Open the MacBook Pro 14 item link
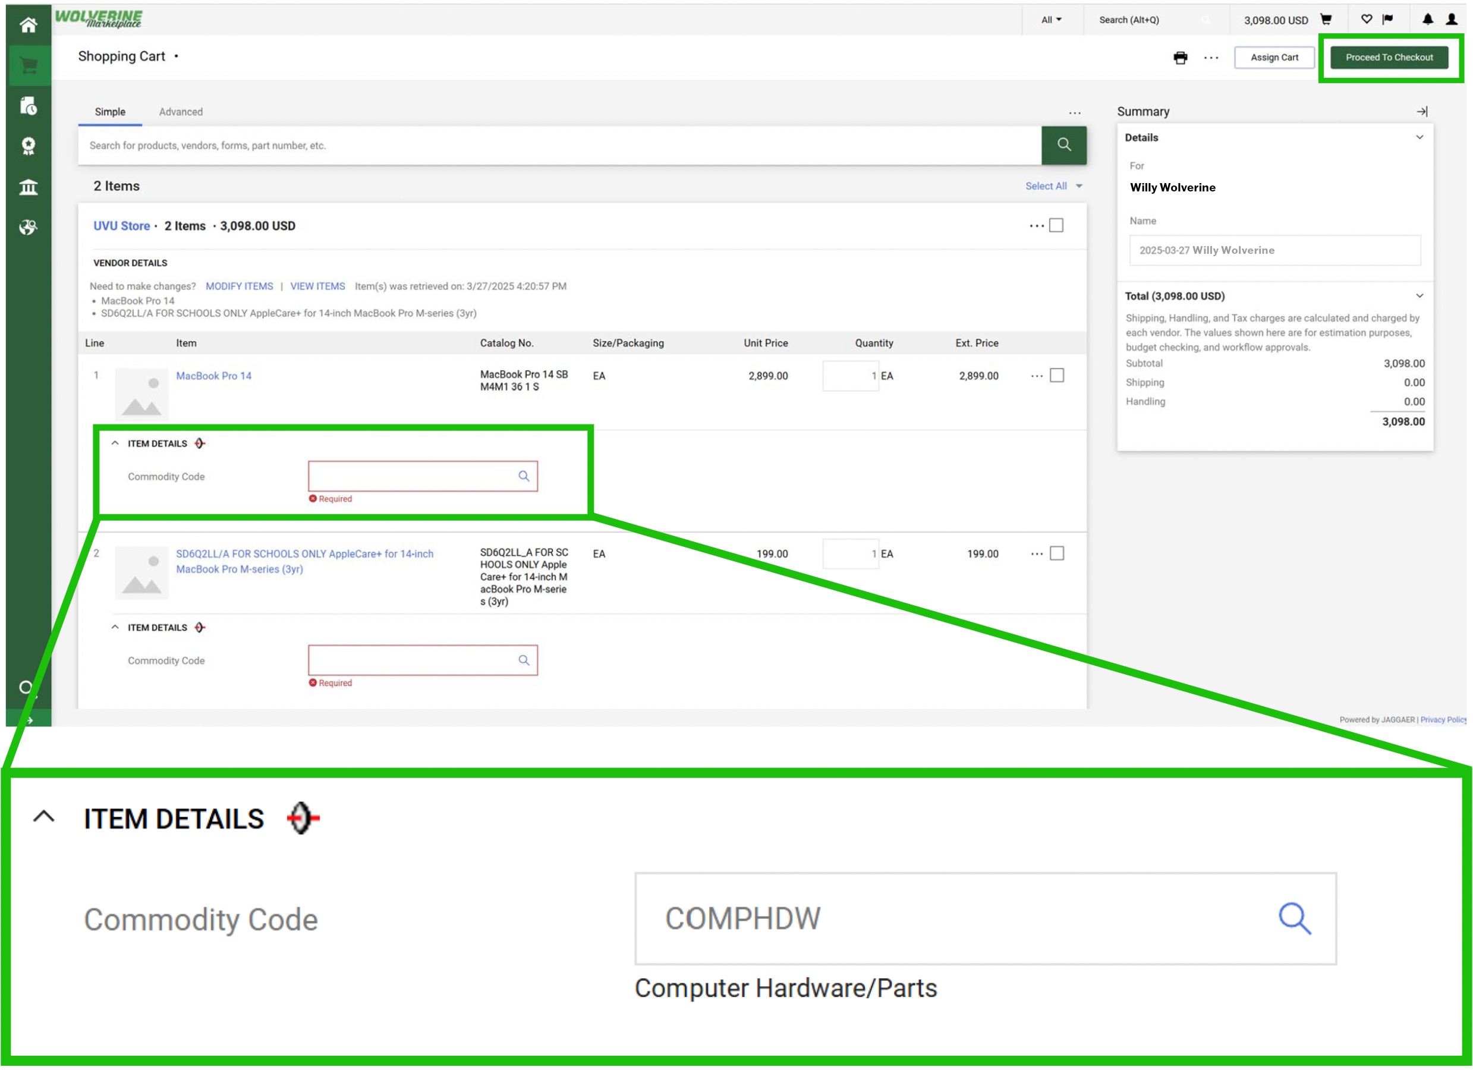The height and width of the screenshot is (1070, 1473). pyautogui.click(x=213, y=376)
